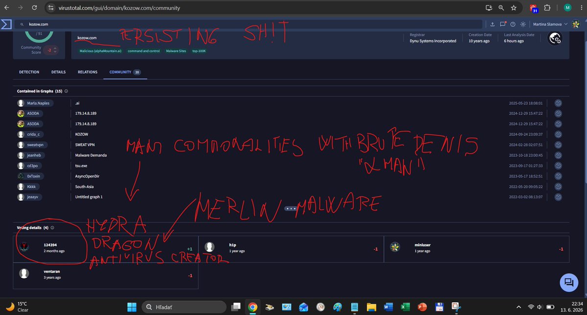
Task: Open jeaayv user profile
Action: [x=29, y=197]
